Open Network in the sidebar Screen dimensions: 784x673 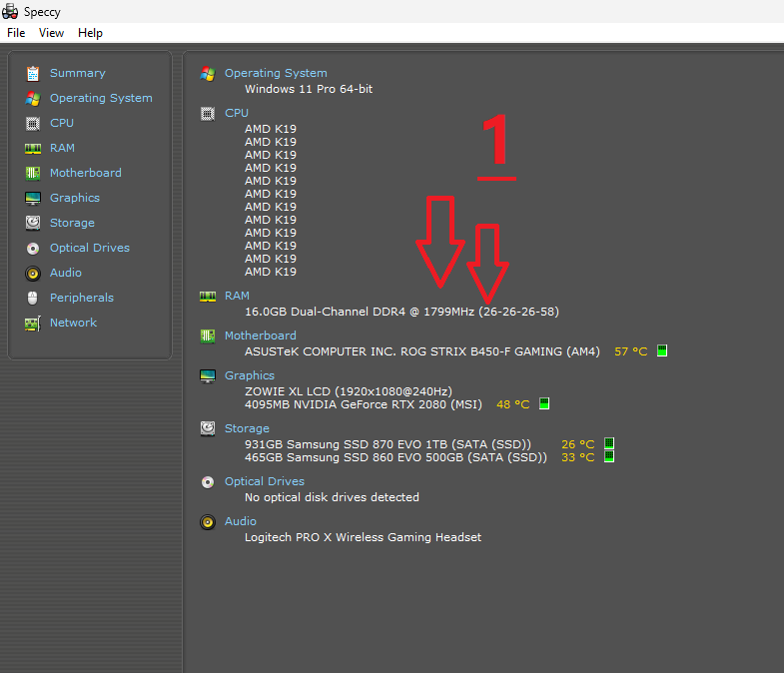[73, 323]
